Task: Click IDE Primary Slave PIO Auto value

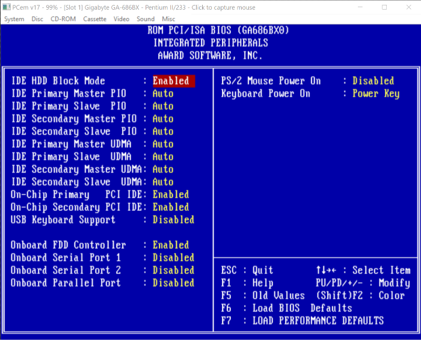Action: tap(163, 107)
